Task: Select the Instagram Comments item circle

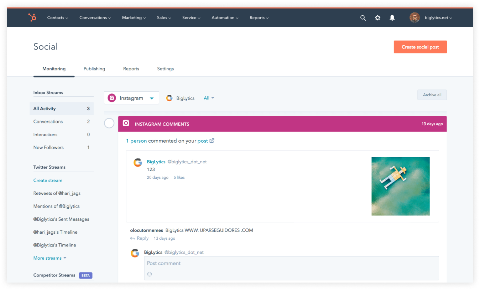Action: pyautogui.click(x=109, y=123)
